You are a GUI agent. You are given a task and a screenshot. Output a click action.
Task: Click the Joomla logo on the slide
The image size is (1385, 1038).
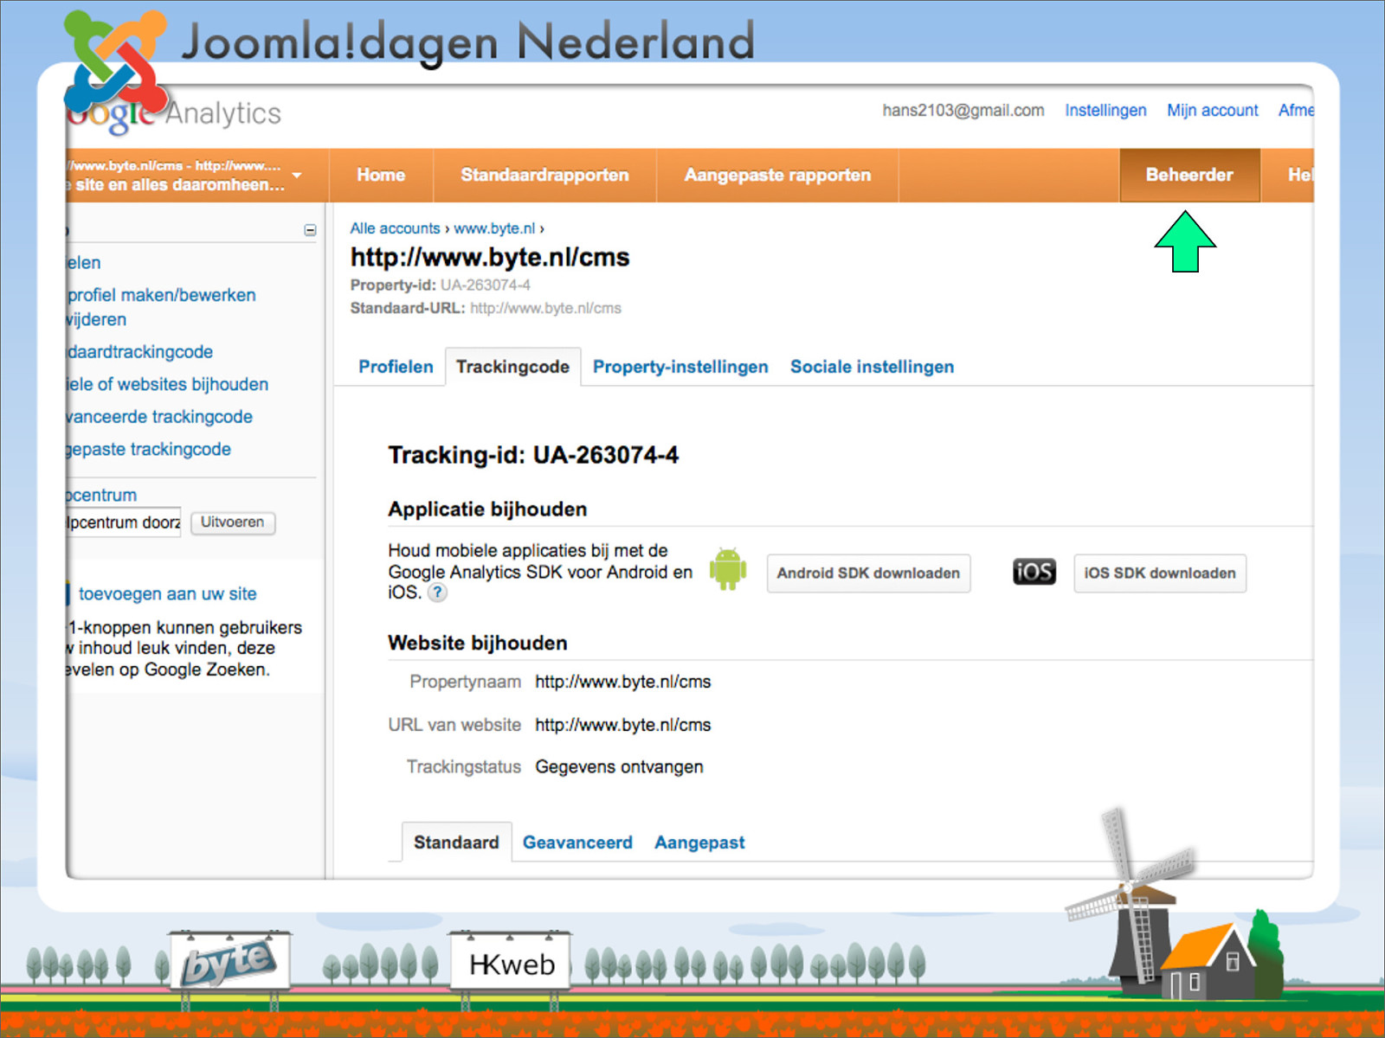click(116, 61)
